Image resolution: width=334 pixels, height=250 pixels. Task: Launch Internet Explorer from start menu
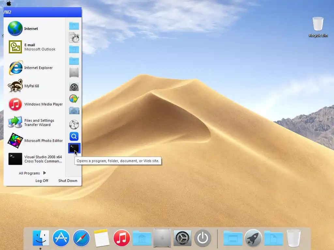click(34, 68)
